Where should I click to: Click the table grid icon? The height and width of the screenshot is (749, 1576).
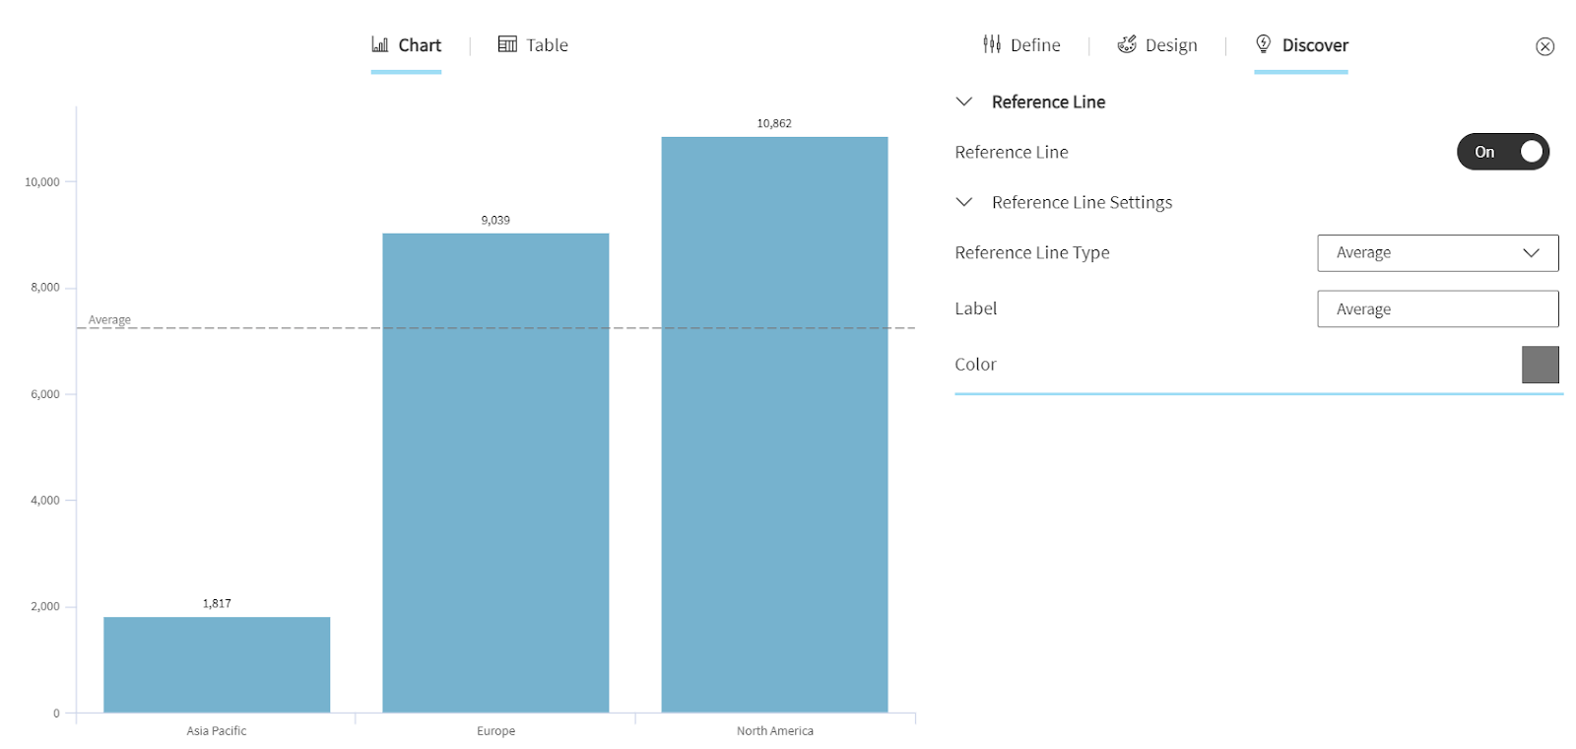pyautogui.click(x=507, y=44)
